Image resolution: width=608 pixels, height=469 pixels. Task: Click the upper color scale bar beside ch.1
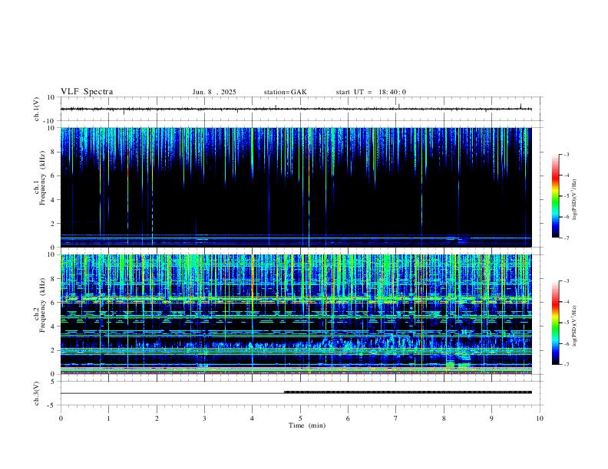[x=556, y=196]
